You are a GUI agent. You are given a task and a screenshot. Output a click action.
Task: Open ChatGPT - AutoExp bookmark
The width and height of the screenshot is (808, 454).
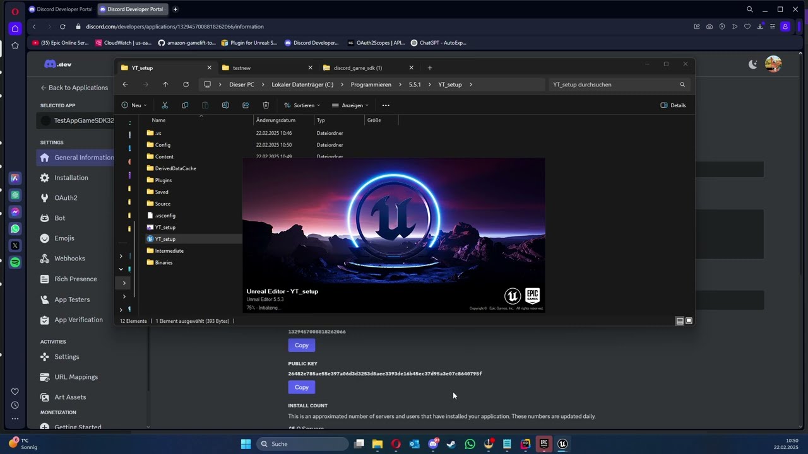(439, 43)
